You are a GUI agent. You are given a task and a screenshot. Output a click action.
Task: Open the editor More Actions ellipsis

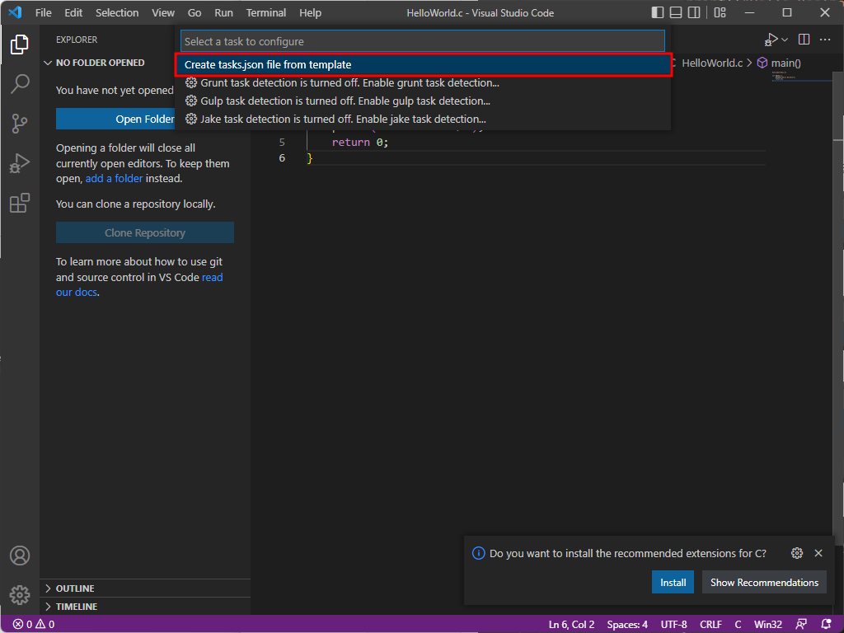click(824, 40)
